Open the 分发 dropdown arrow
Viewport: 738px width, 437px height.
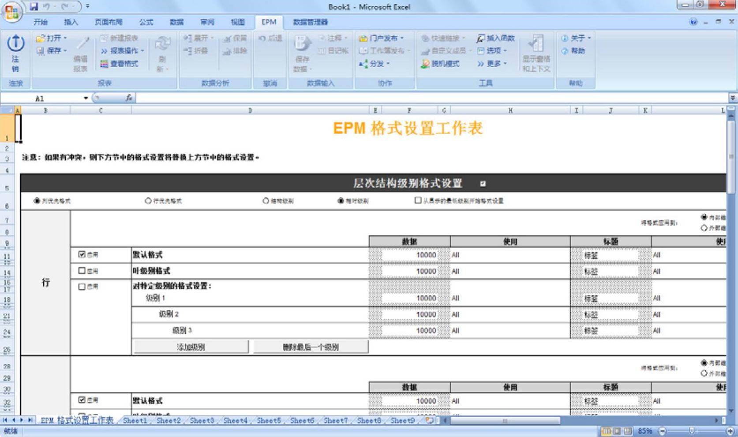pyautogui.click(x=388, y=64)
